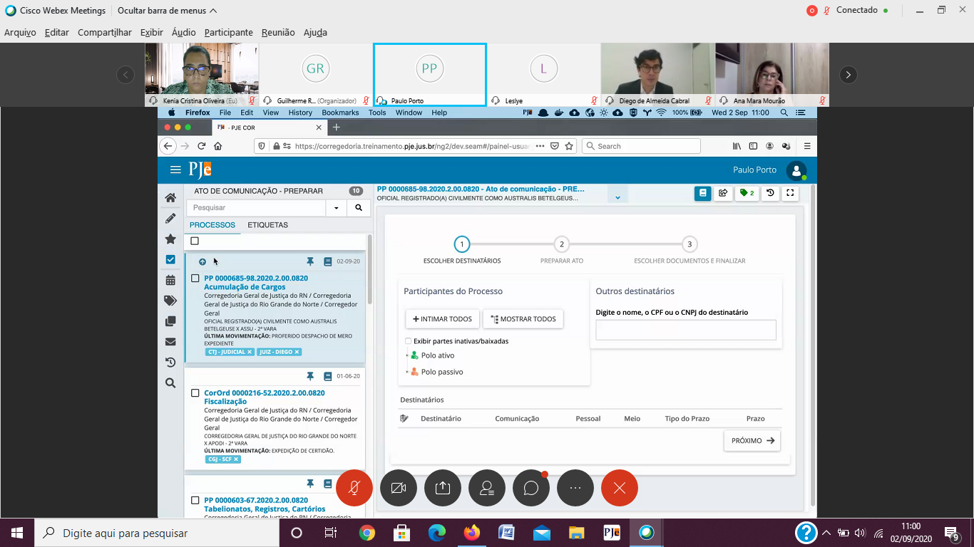Click the destinatário name/CPF/CNPJ input field

[x=685, y=330]
